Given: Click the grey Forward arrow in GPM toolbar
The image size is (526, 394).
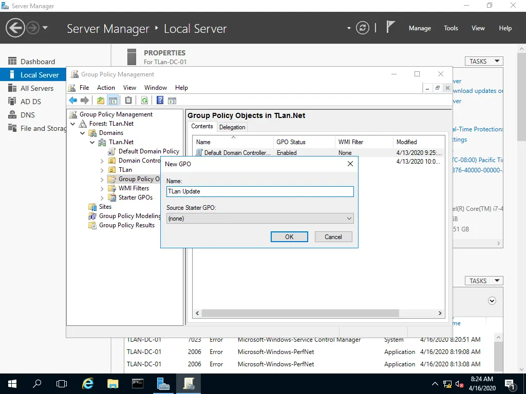Looking at the screenshot, I should coord(85,100).
